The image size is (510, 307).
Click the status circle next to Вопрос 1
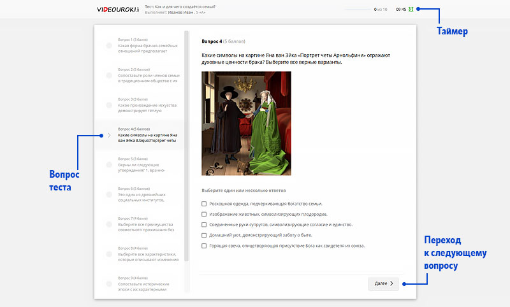(x=109, y=45)
